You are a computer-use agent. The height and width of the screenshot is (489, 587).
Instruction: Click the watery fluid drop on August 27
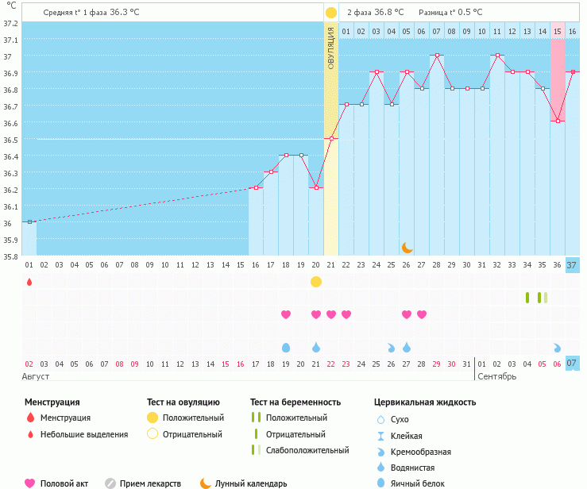tap(407, 348)
